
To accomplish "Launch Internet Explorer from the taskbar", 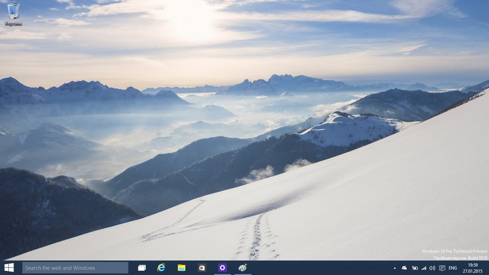I will coord(162,268).
